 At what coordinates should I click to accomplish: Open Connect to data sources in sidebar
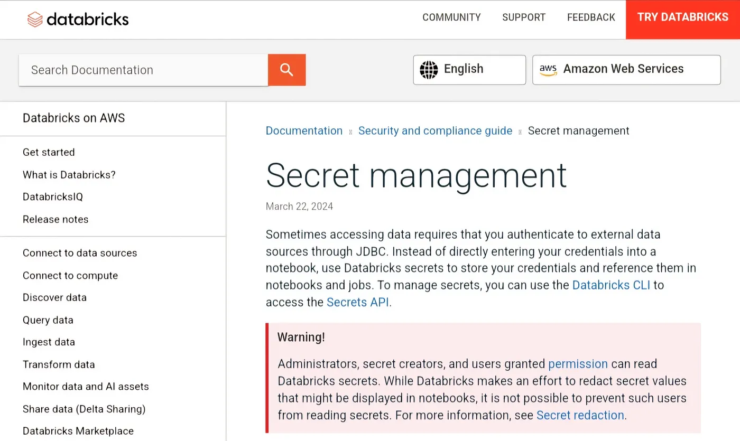(x=80, y=252)
